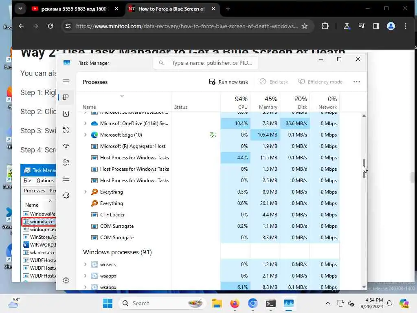Open Chrome profile avatar

tap(391, 26)
